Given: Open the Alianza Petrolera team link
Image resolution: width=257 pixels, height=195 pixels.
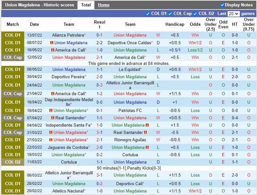Looking at the screenshot, I should click(x=68, y=35).
